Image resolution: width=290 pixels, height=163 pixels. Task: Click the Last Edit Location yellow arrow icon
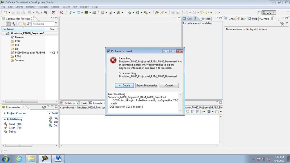point(202,12)
